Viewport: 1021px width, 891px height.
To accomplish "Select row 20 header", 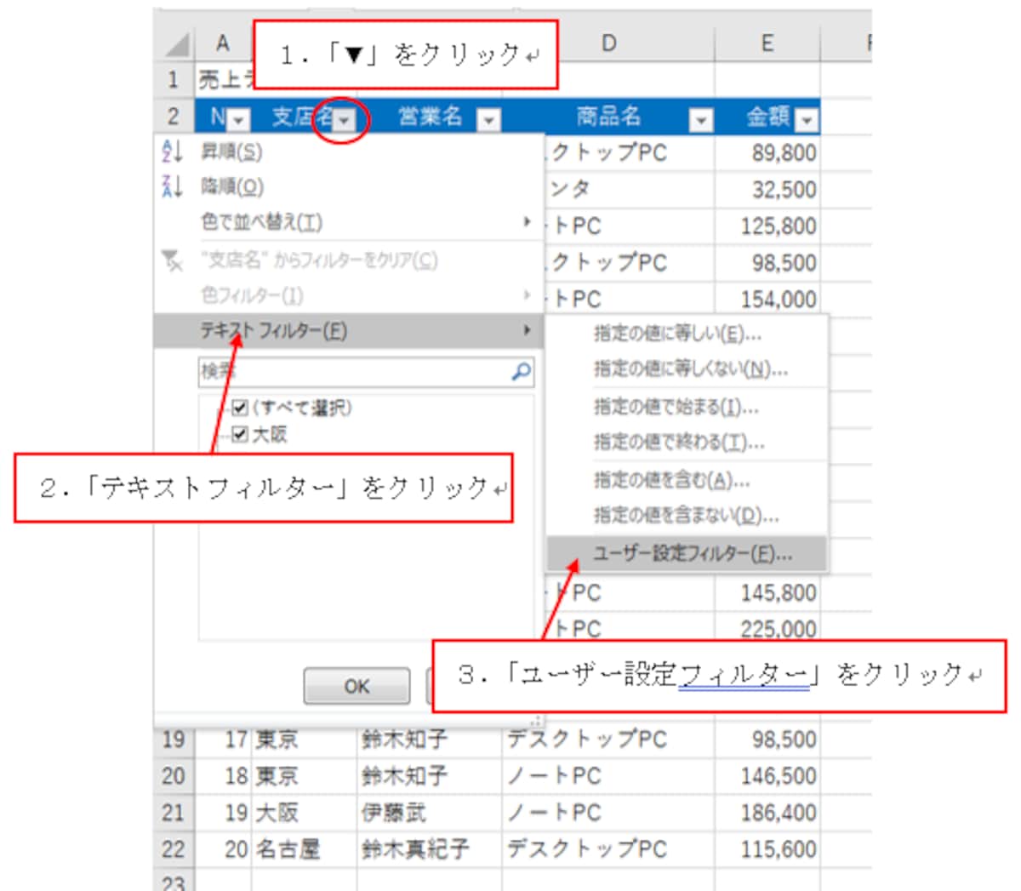I will pyautogui.click(x=174, y=775).
